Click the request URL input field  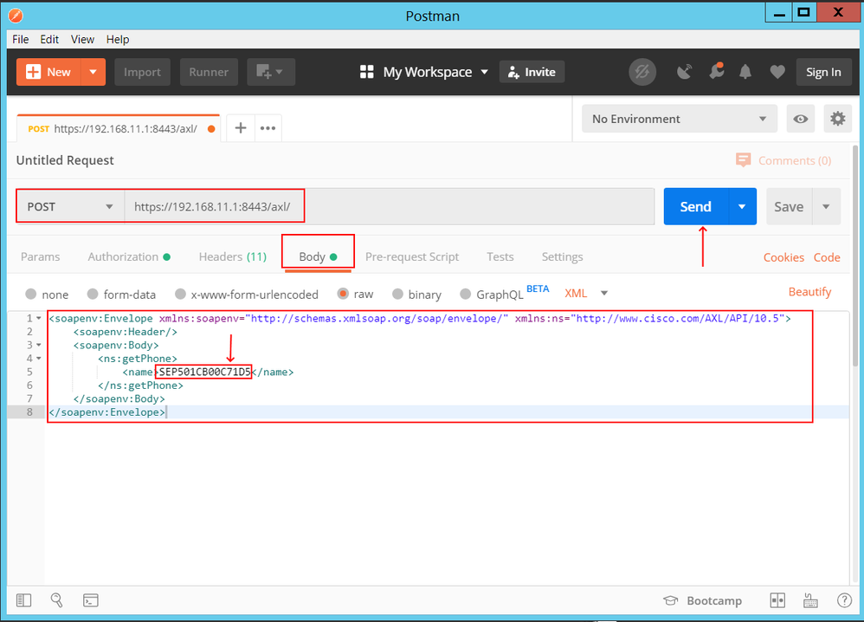390,206
